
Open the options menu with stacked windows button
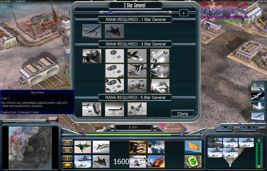[68, 142]
